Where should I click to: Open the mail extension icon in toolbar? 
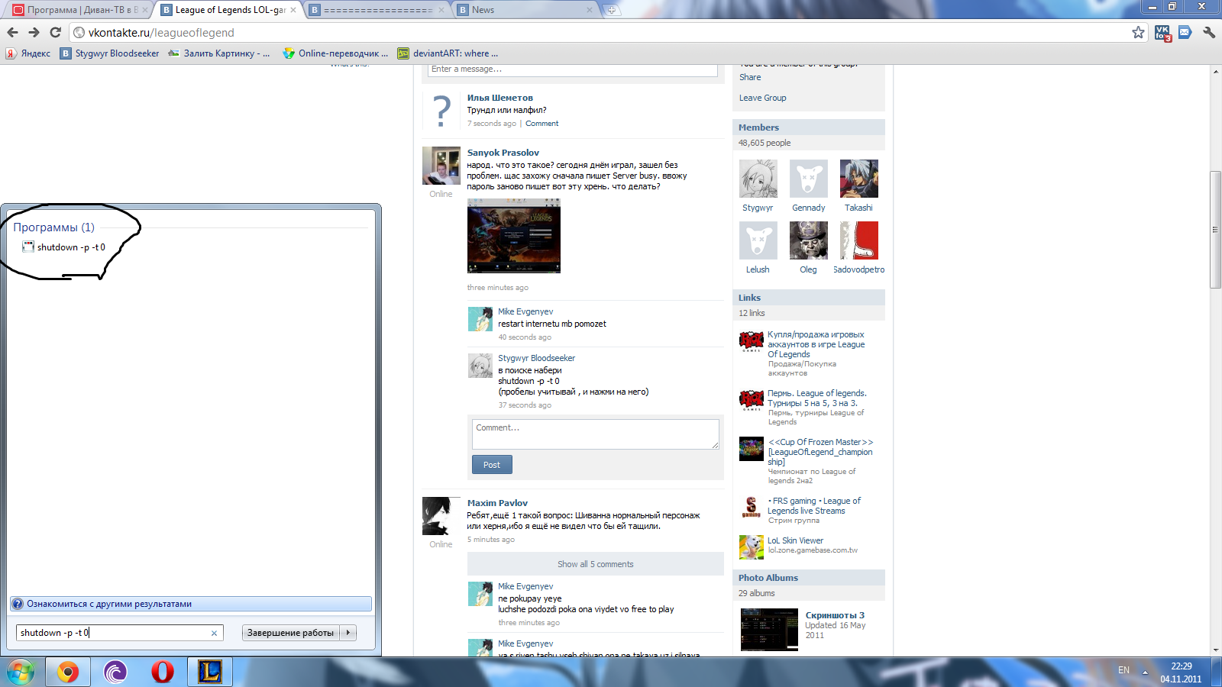pyautogui.click(x=1185, y=32)
